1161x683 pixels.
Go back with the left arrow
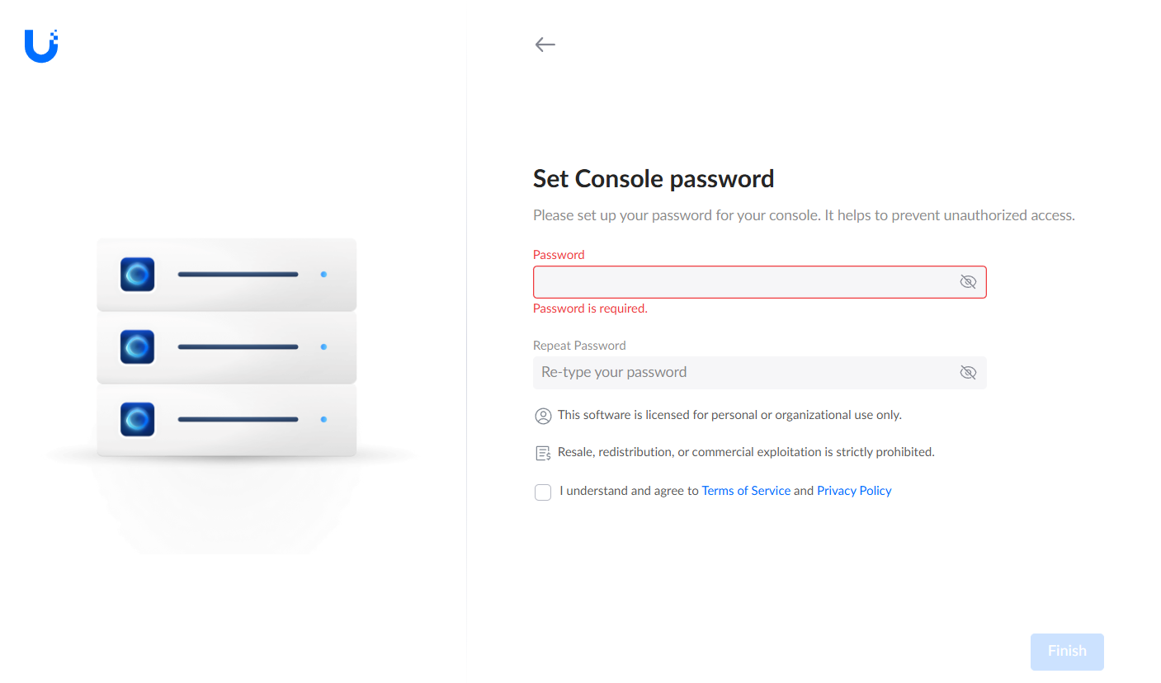coord(545,45)
